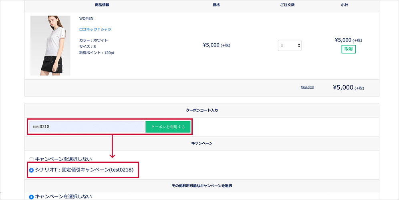Screen dimensions: 399x200
Task: Click the シナリオT：固定値引キャンペーン(test0218) label text
Action: coord(84,170)
